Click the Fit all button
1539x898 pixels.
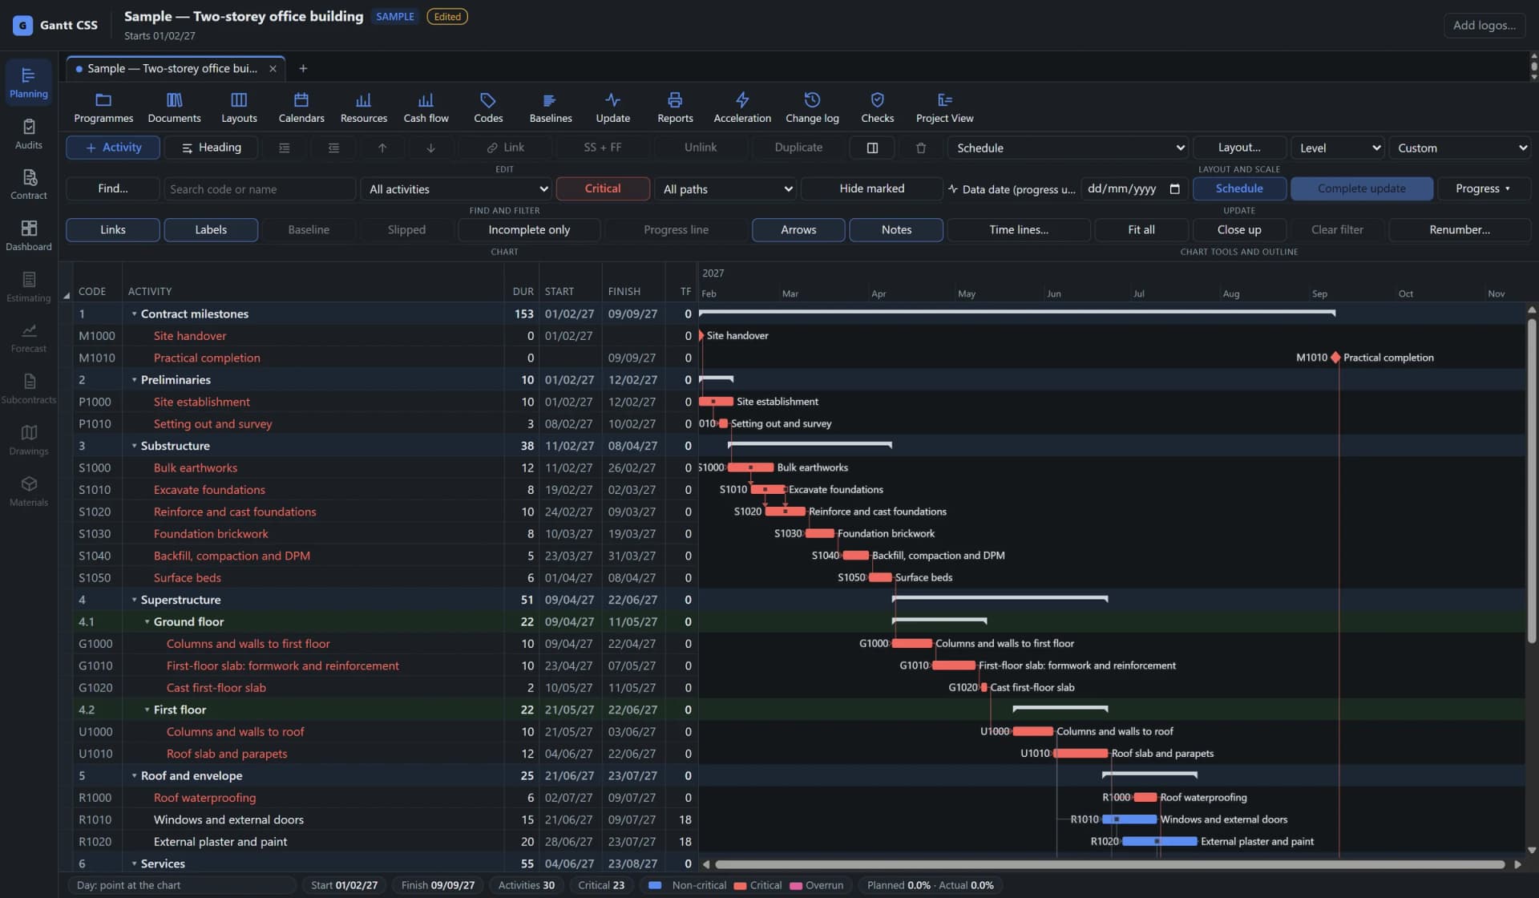1141,230
